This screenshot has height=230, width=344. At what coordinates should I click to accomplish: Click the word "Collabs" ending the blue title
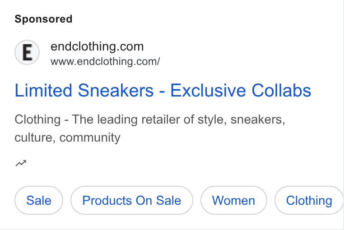click(x=281, y=90)
